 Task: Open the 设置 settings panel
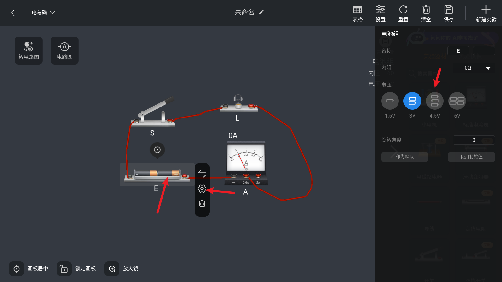(380, 13)
